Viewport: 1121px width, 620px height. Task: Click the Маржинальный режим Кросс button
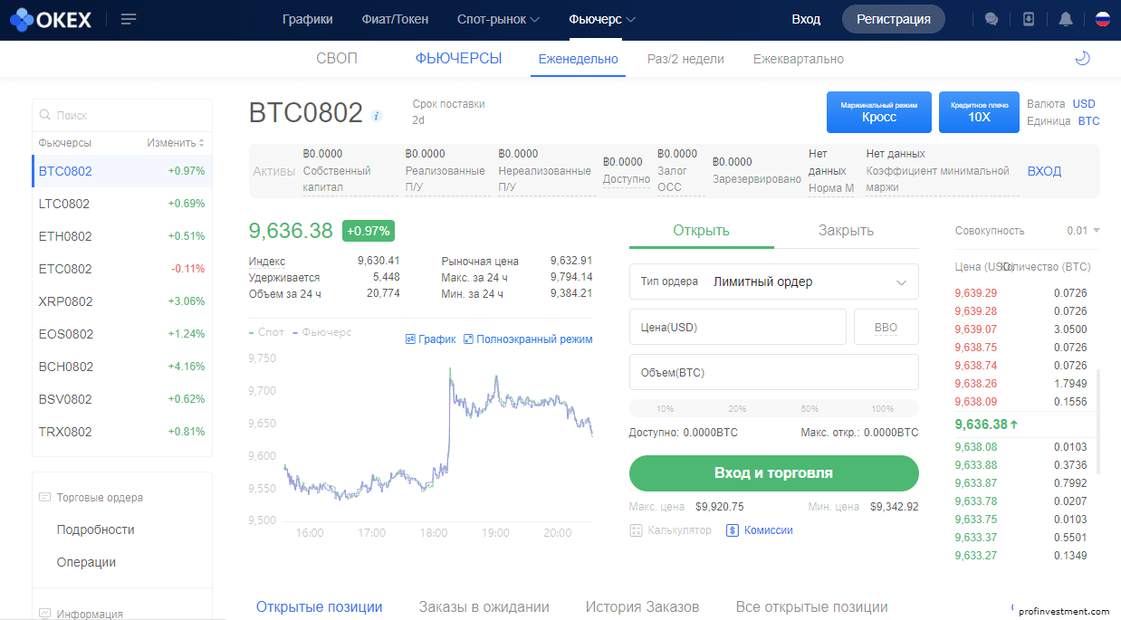[x=879, y=111]
